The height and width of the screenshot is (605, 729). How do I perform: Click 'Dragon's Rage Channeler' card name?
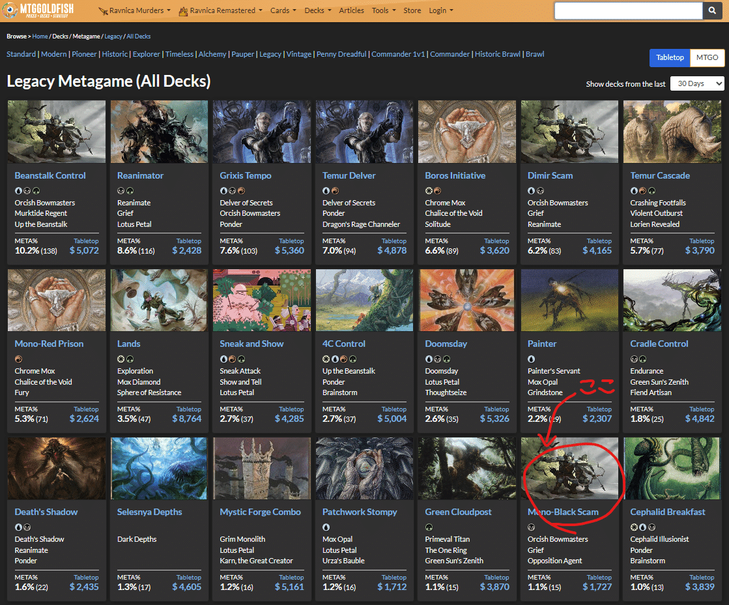[x=362, y=224]
